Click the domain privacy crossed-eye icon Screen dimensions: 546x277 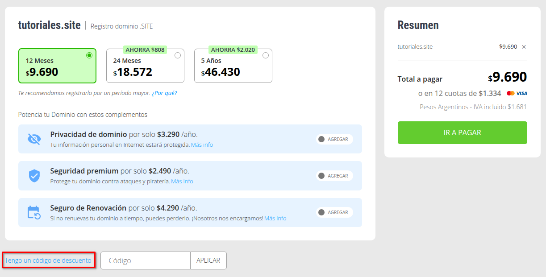34,139
